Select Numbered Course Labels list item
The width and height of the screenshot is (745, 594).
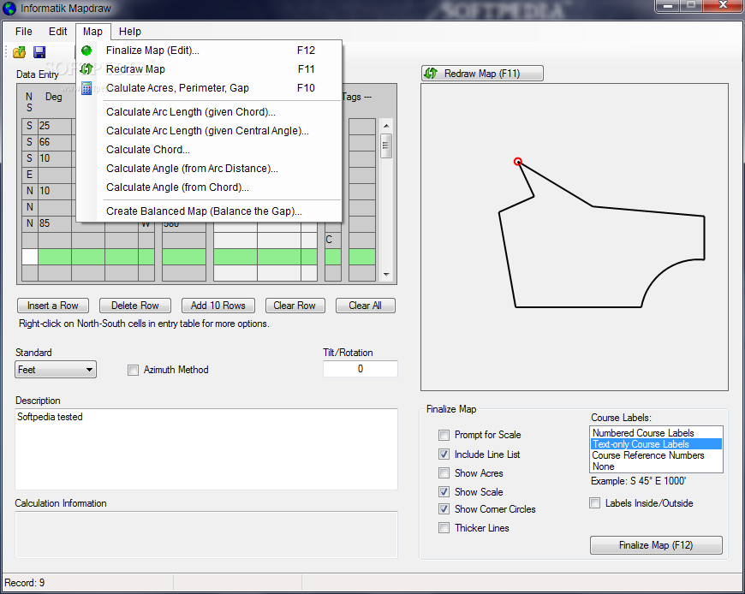(656, 433)
